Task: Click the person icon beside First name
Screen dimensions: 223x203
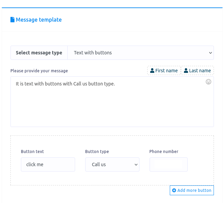Action: coord(152,71)
